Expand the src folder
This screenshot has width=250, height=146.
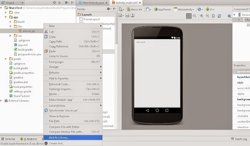tap(11, 36)
